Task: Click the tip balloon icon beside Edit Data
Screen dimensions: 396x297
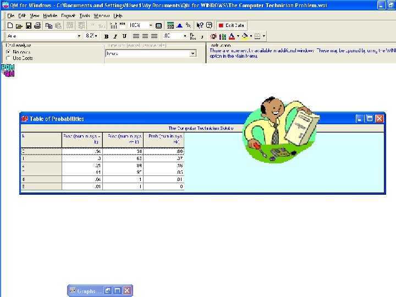Action: pos(209,25)
